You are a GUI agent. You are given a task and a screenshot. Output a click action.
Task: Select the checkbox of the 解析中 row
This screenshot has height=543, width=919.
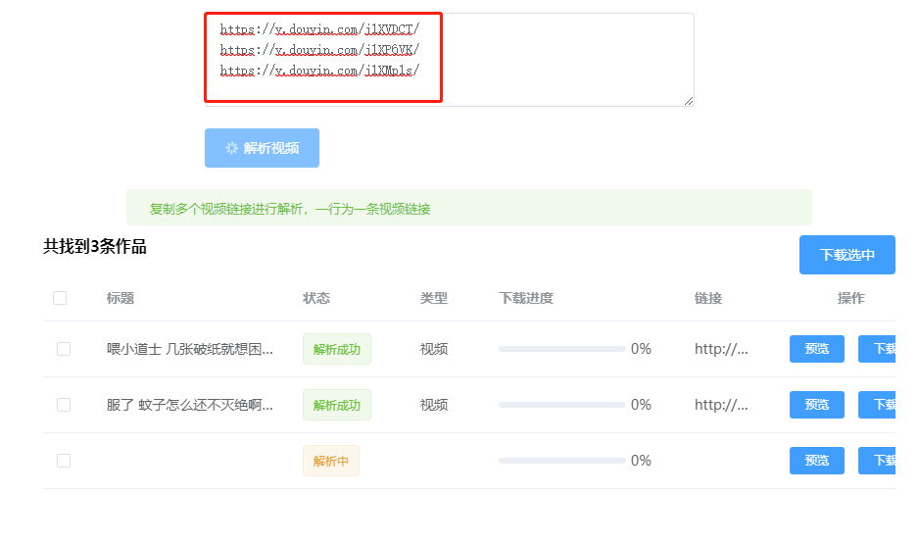(64, 461)
